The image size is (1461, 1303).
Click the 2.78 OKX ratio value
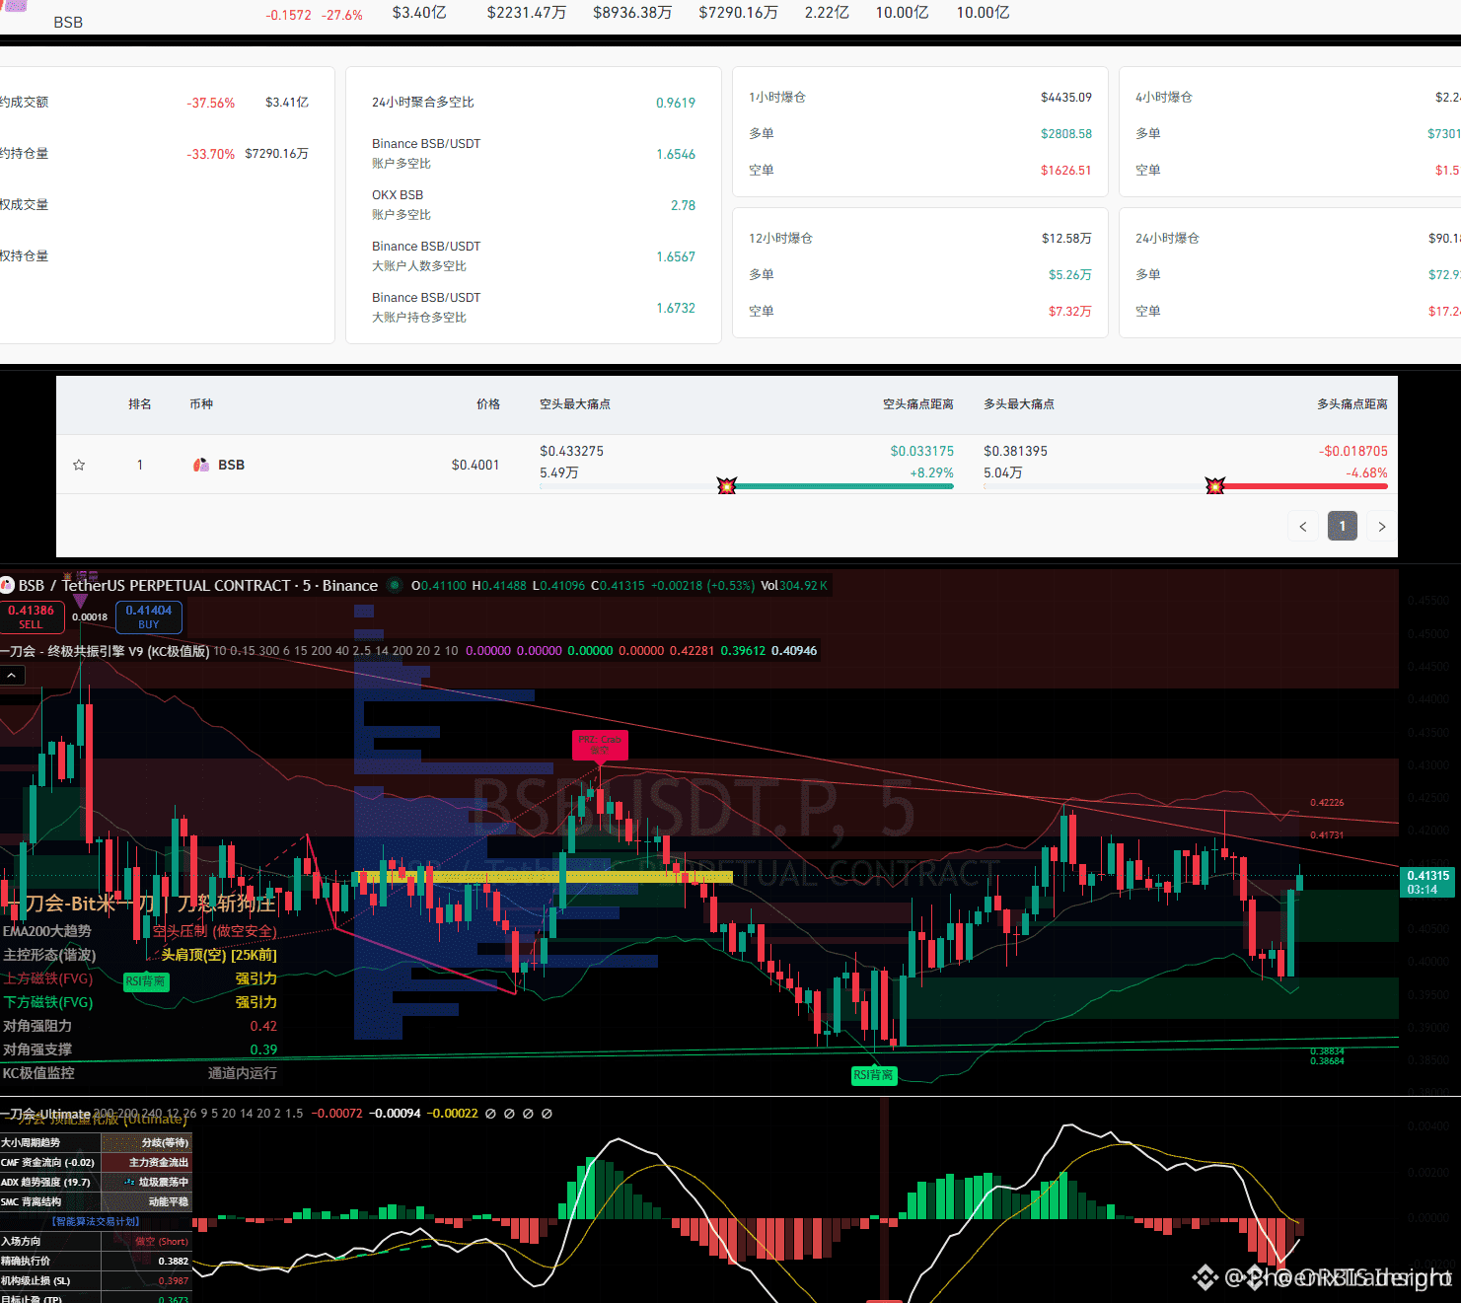coord(684,205)
